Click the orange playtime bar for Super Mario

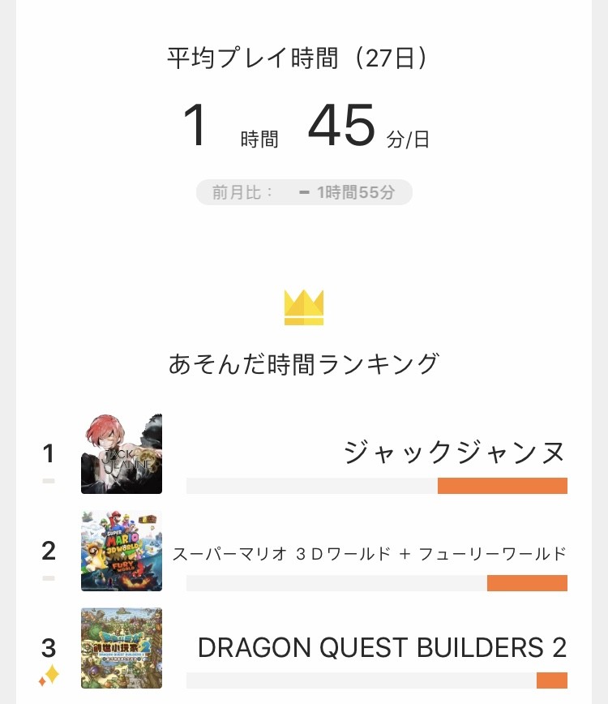point(527,583)
